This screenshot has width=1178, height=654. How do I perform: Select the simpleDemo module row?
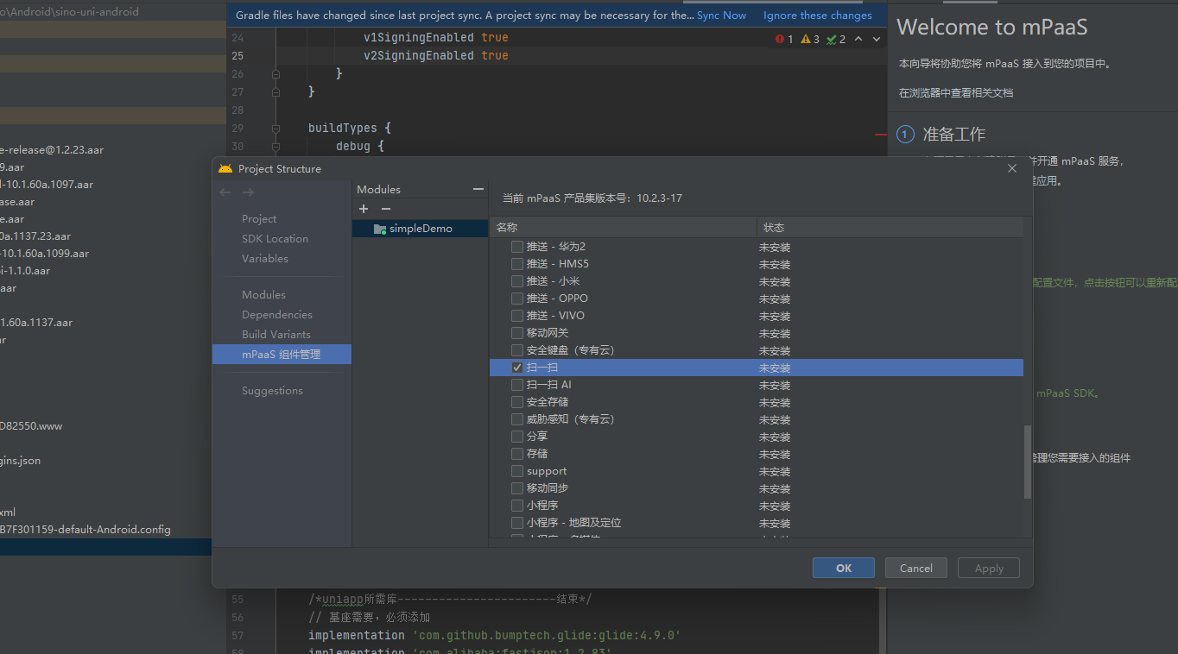(x=420, y=229)
